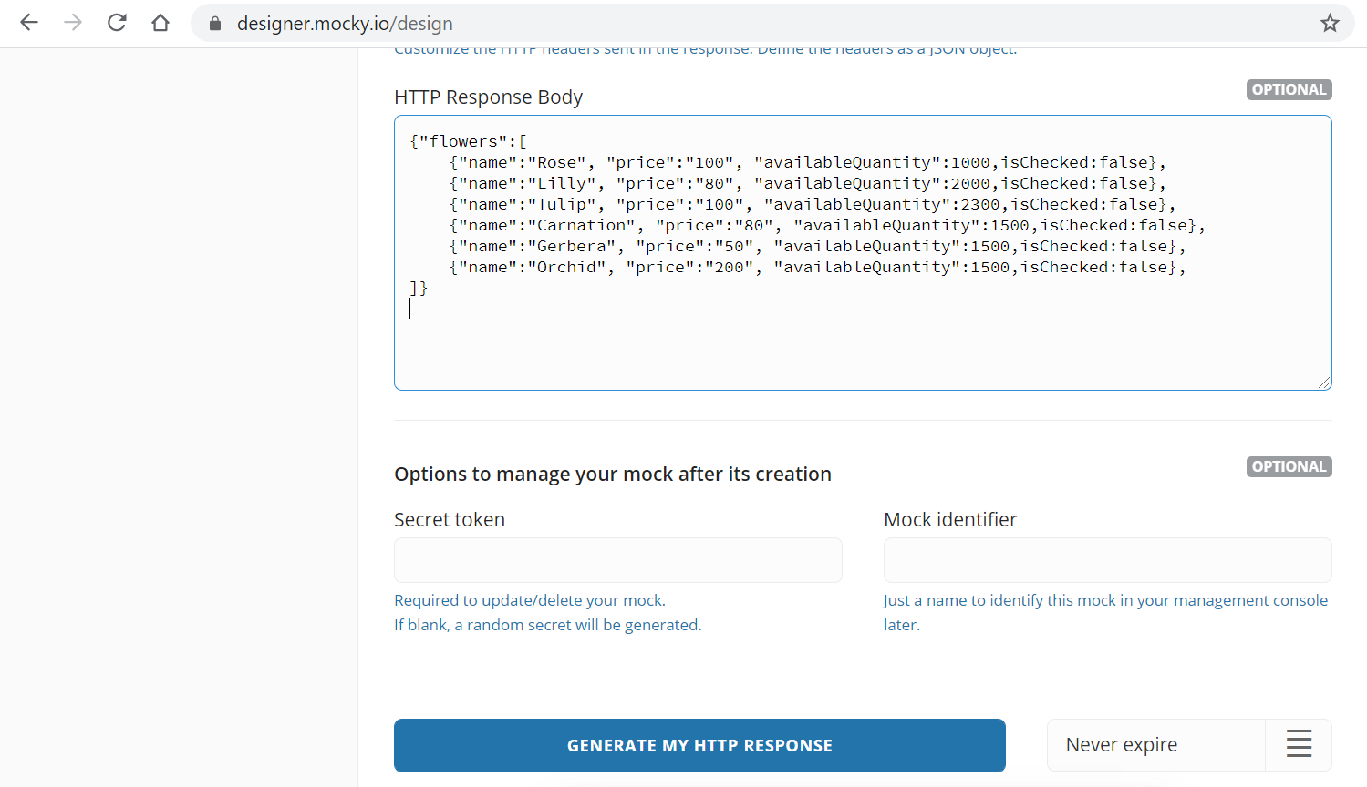Reload the mocky designer page
The image size is (1367, 787).
117,23
